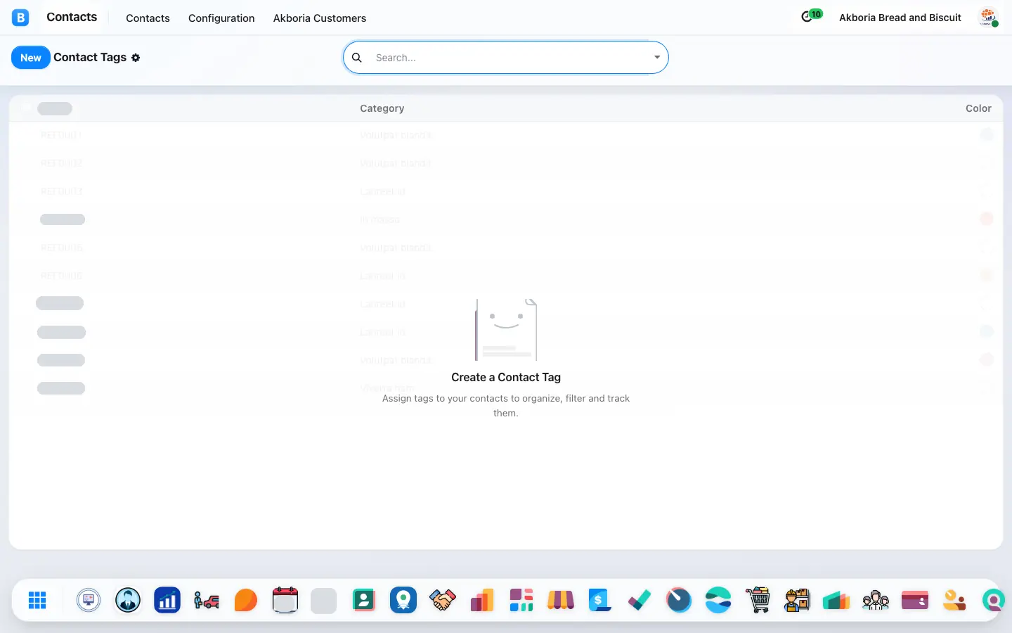Switch company via Akboria Bread and Biscuit
This screenshot has width=1012, height=633.
(x=900, y=18)
